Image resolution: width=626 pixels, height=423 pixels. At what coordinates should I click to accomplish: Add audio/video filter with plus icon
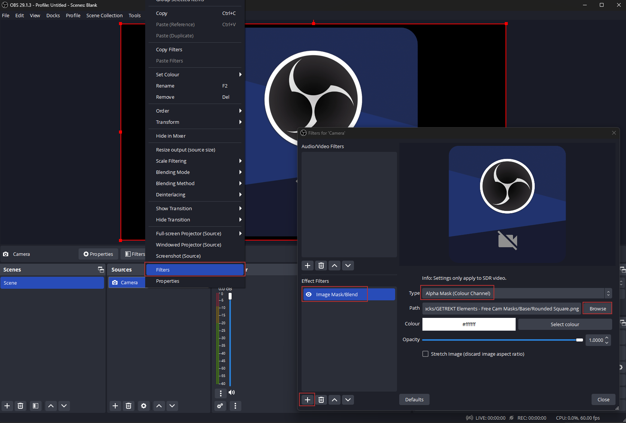(x=307, y=266)
